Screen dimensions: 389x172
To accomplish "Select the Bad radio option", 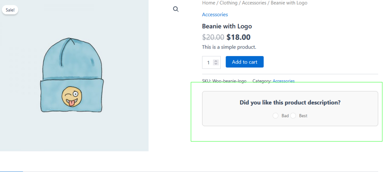I will (x=275, y=116).
